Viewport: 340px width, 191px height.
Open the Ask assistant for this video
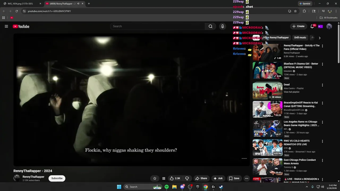click(x=218, y=179)
